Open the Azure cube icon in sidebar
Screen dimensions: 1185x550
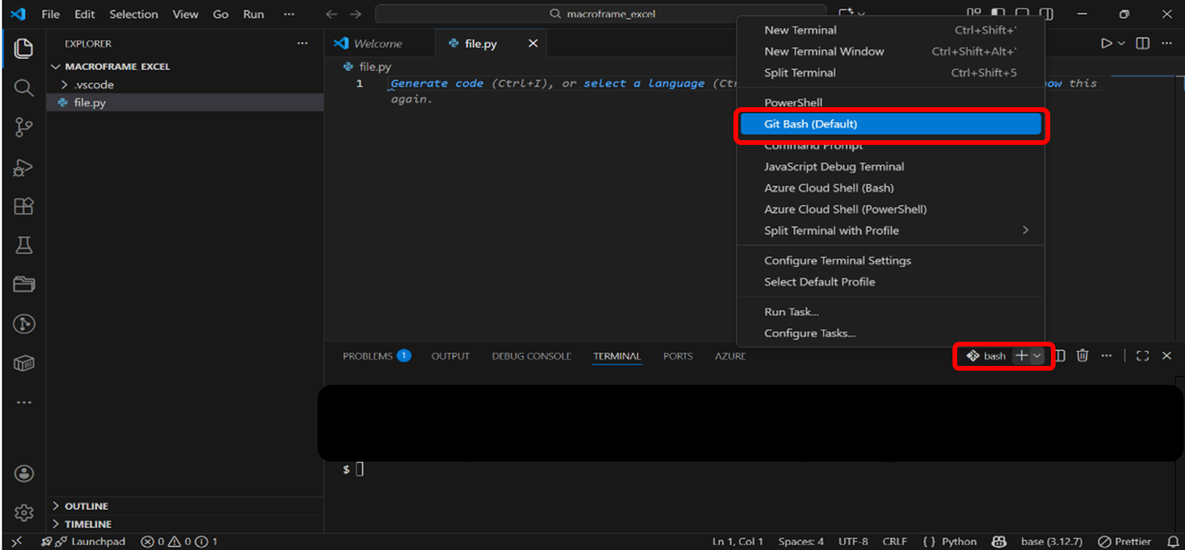(x=24, y=363)
